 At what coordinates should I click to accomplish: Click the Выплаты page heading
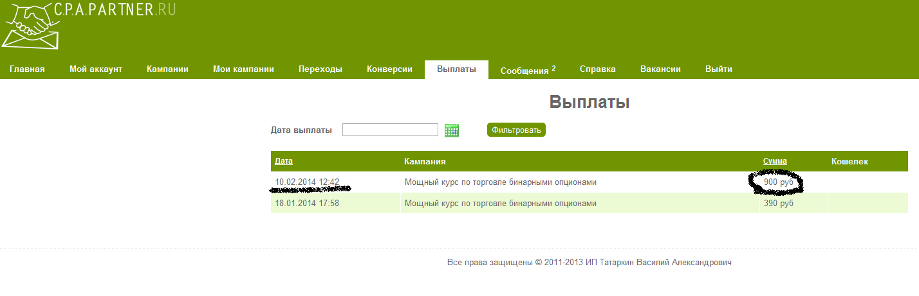(x=589, y=102)
